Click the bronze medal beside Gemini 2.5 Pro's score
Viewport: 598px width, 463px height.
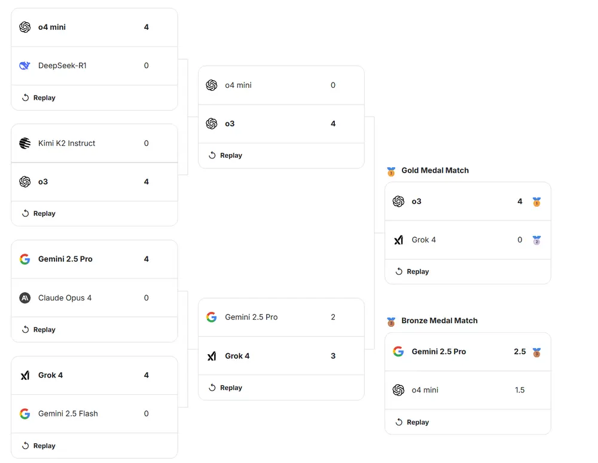(536, 352)
